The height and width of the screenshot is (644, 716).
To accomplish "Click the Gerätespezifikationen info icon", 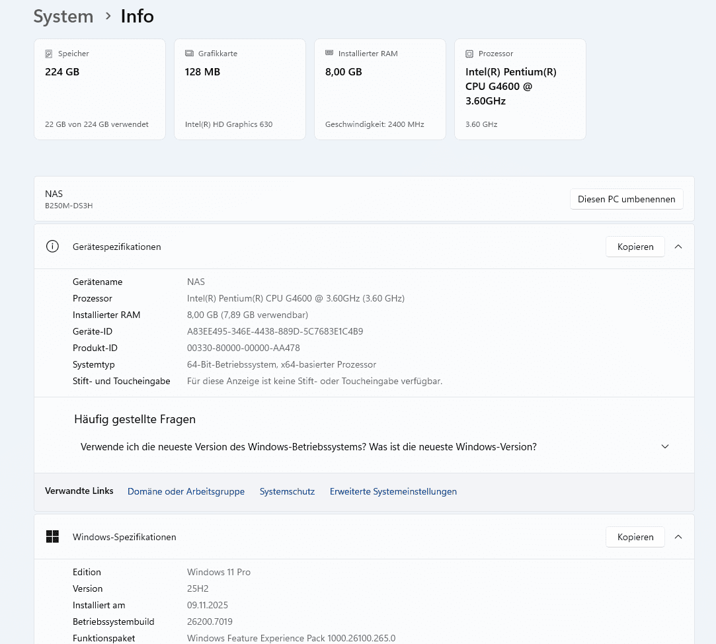I will coord(52,247).
